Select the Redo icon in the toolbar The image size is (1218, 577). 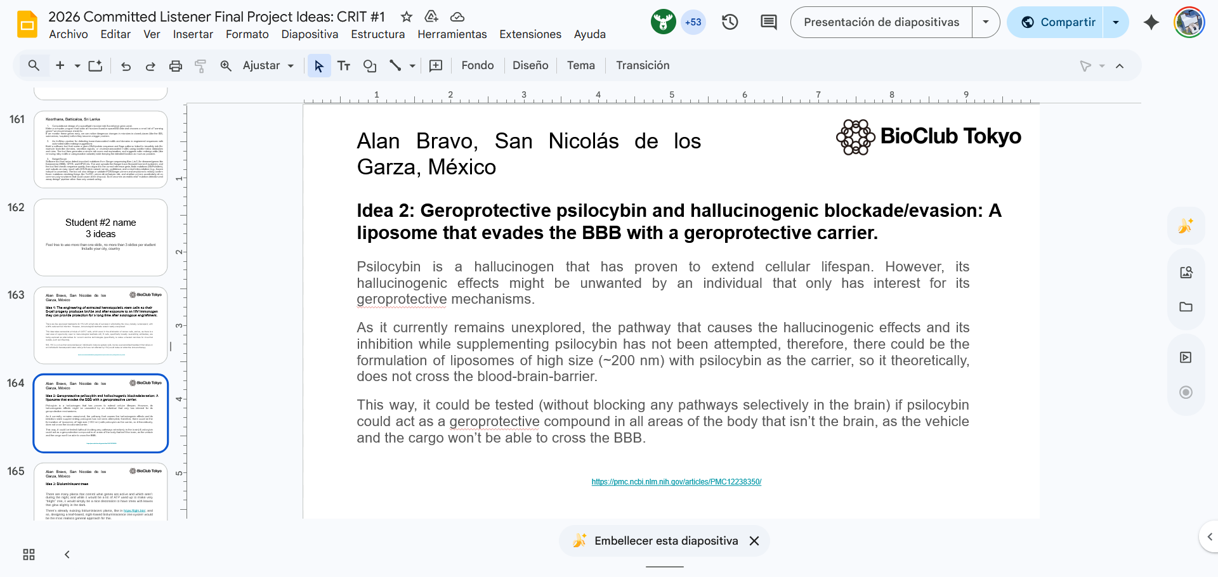click(150, 65)
